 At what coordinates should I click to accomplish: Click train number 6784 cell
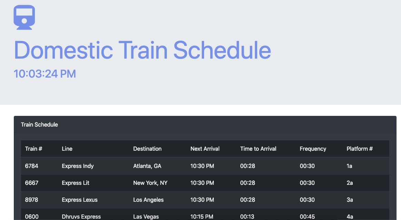coord(31,166)
